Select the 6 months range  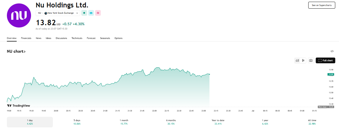171,122
